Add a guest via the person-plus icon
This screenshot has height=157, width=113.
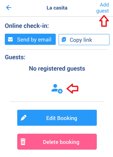click(57, 89)
